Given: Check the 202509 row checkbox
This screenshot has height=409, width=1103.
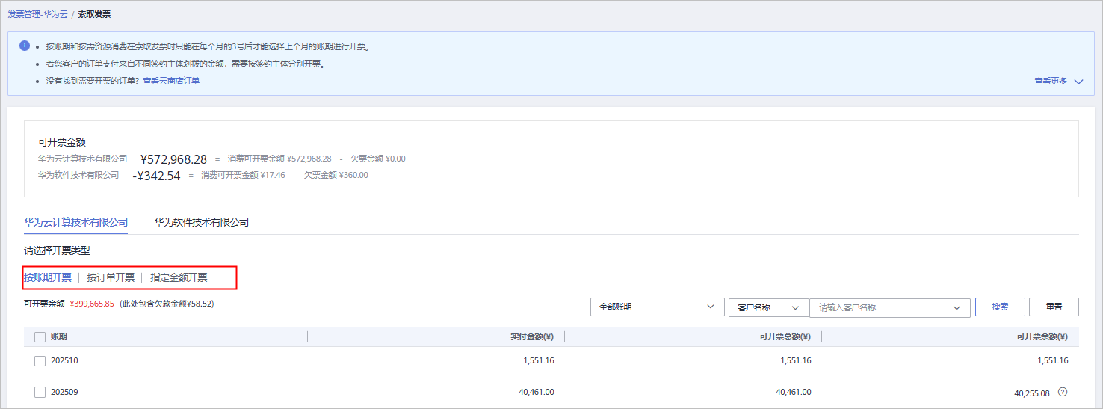Looking at the screenshot, I should click(40, 393).
